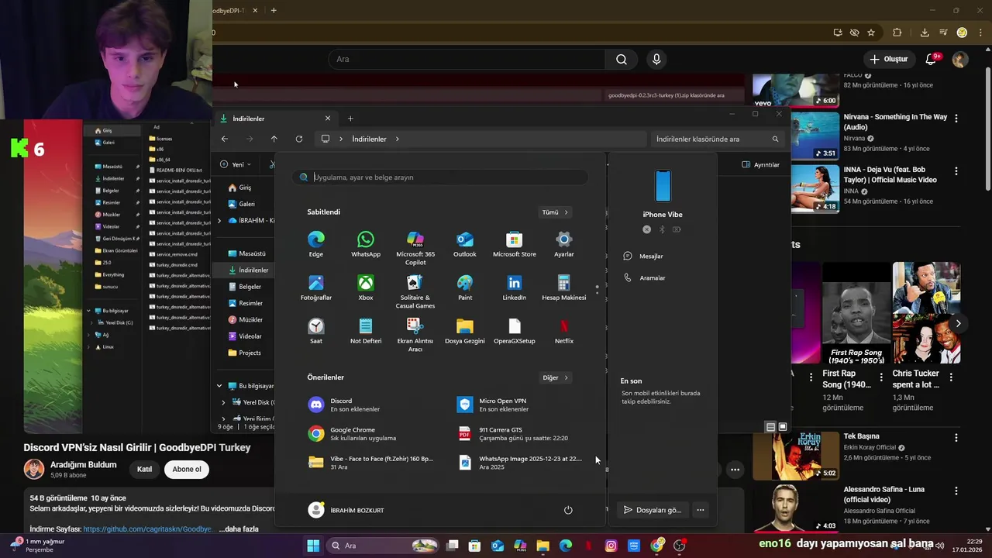This screenshot has height=558, width=992.
Task: Click Start menu search field
Action: tap(440, 177)
